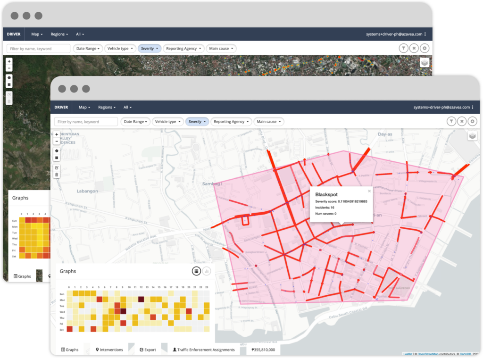Open the map layers control in front window
The height and width of the screenshot is (358, 483).
(x=472, y=136)
